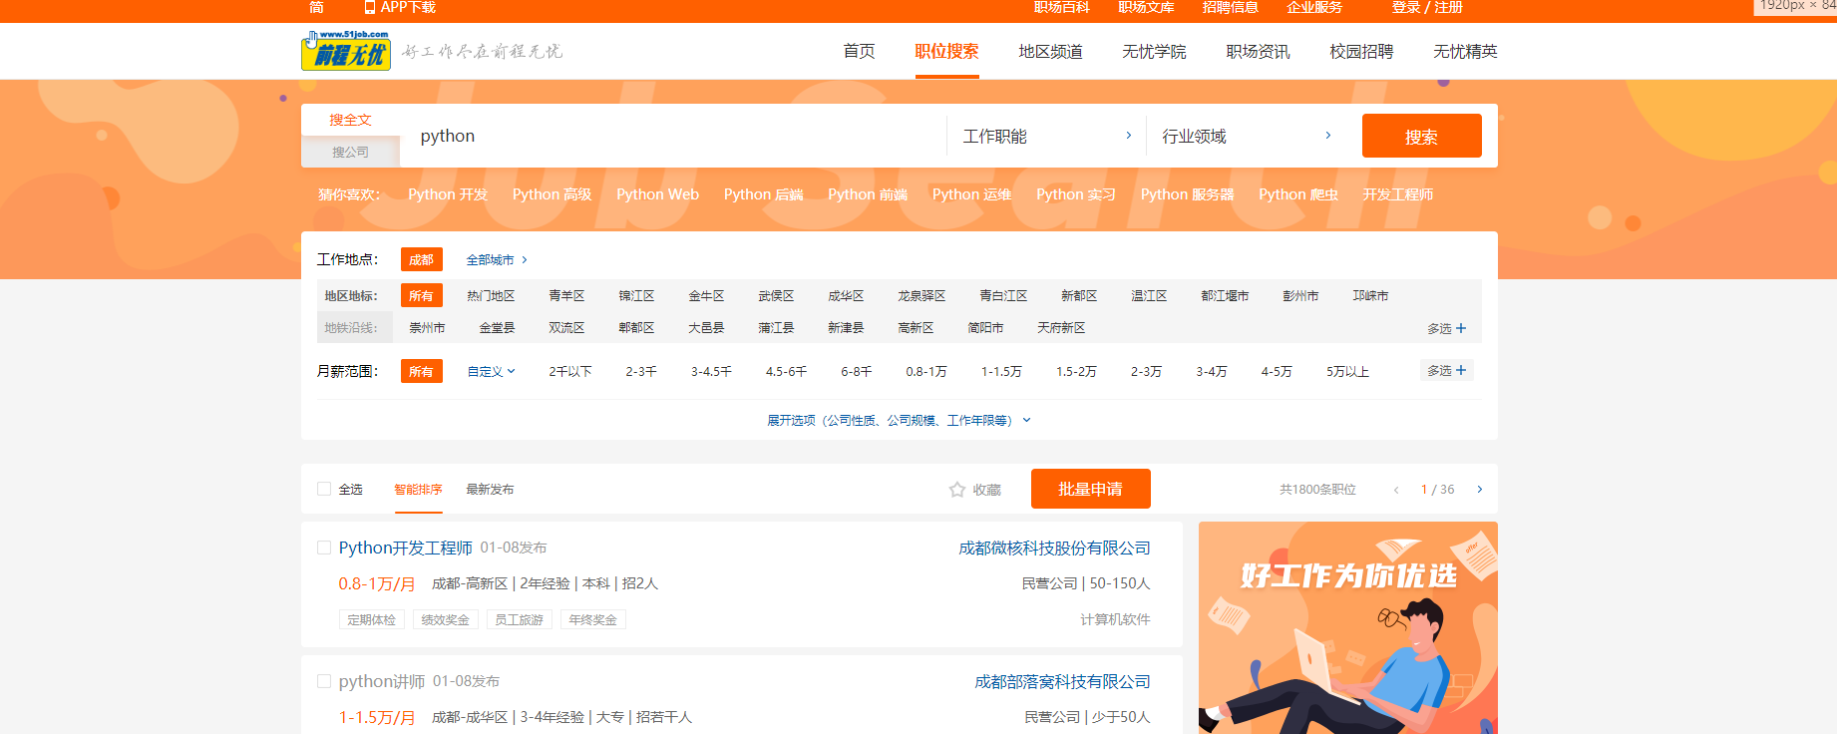Select the 5万以上 salary range
Viewport: 1837px width, 734px height.
(x=1347, y=371)
